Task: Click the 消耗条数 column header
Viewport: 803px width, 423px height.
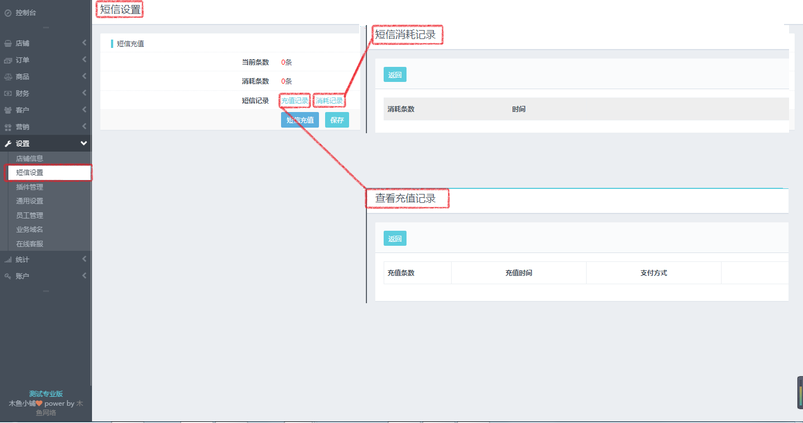Action: tap(401, 109)
